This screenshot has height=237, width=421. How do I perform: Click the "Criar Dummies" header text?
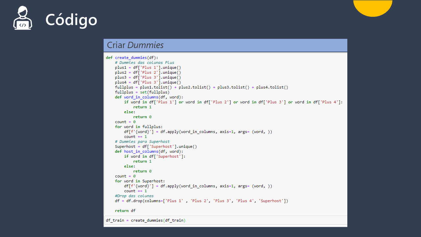(135, 45)
